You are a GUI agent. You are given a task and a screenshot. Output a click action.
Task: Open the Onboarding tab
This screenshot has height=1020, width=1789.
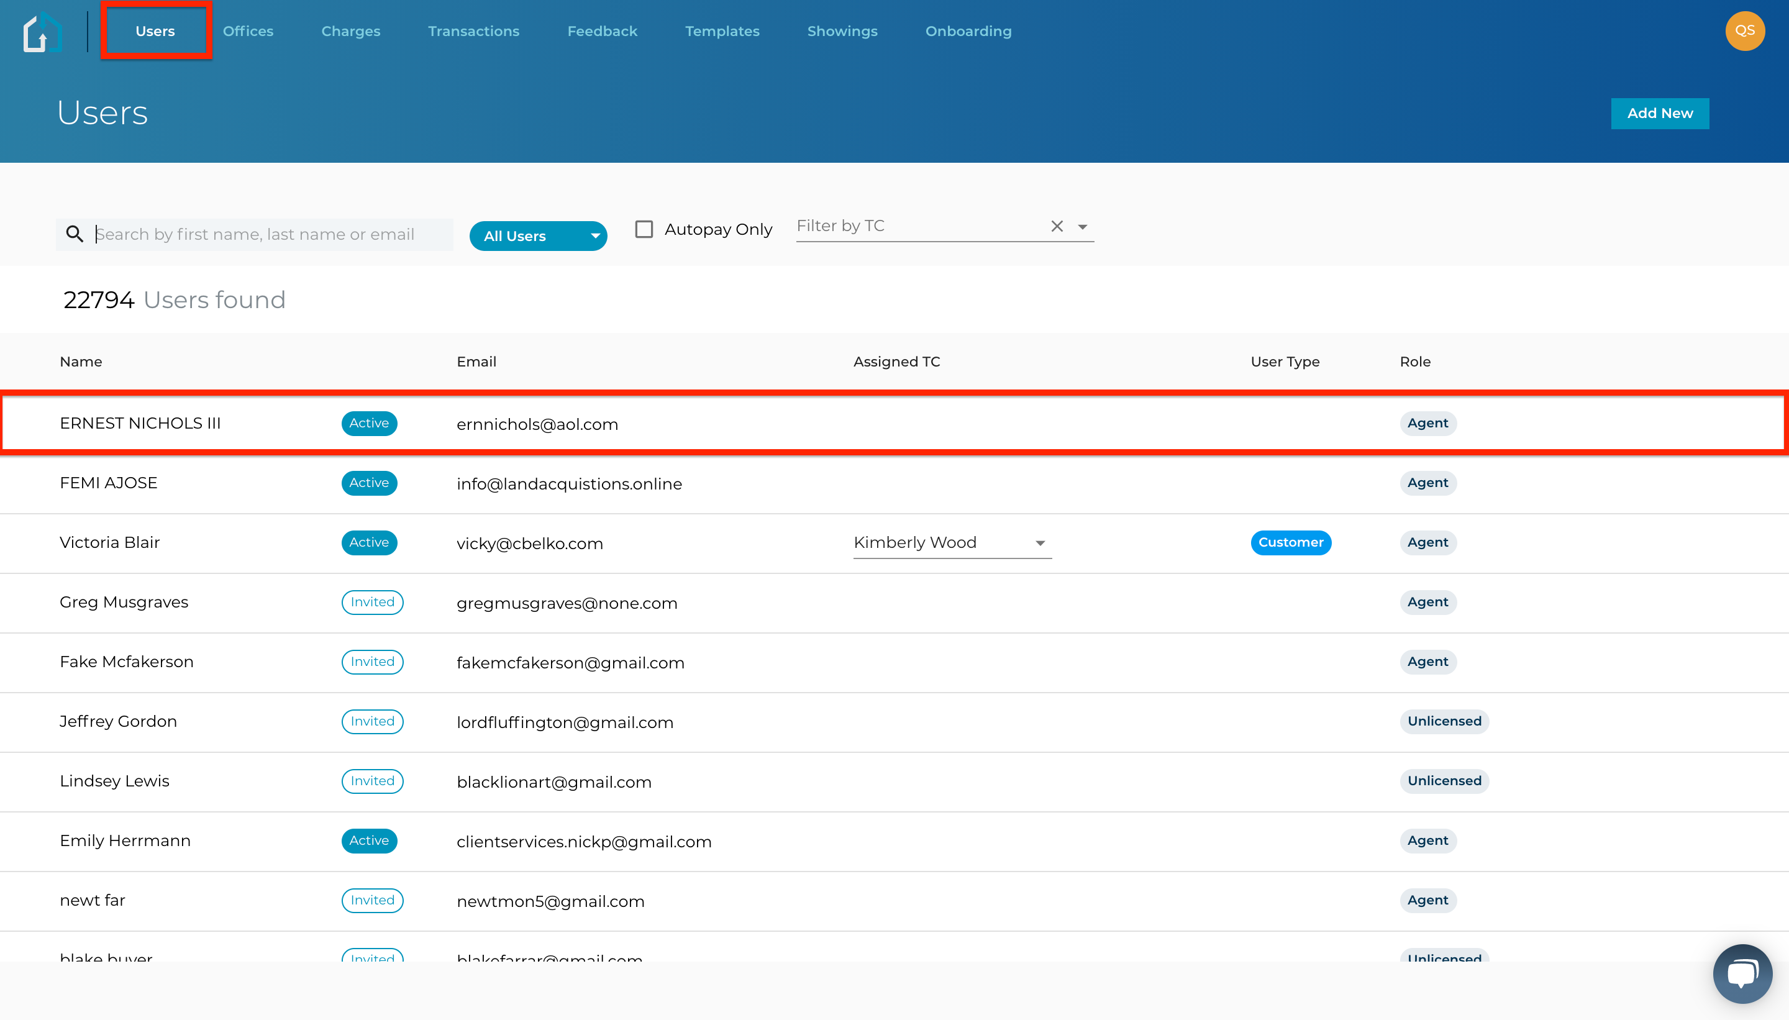(968, 32)
